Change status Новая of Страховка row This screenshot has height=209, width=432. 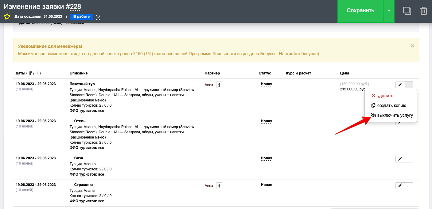267,185
